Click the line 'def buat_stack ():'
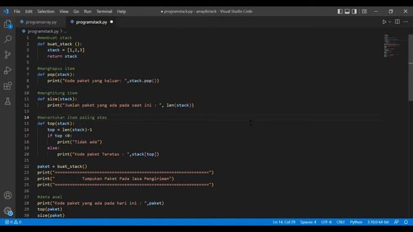The width and height of the screenshot is (413, 232). click(59, 44)
